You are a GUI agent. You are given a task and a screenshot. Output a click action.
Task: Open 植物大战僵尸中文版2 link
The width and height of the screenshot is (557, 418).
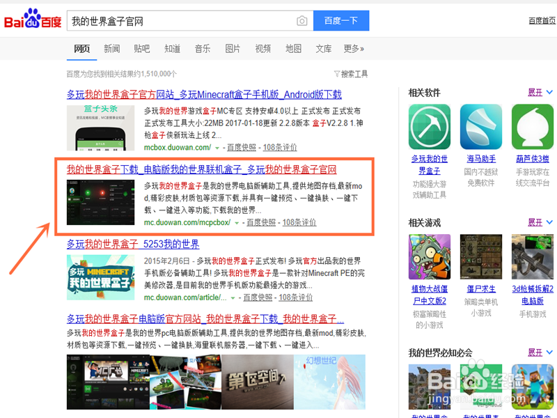[x=430, y=295]
